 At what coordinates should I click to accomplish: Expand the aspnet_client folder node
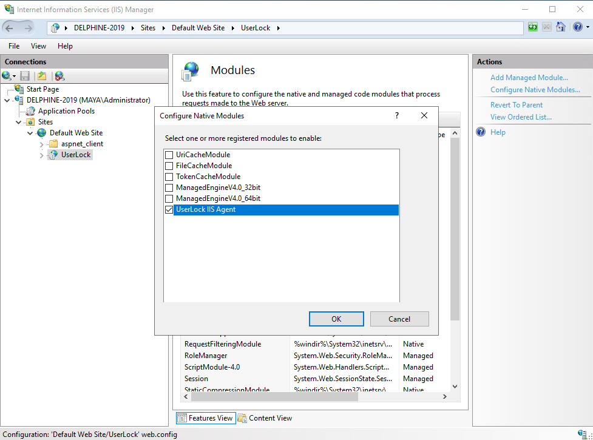pyautogui.click(x=42, y=144)
